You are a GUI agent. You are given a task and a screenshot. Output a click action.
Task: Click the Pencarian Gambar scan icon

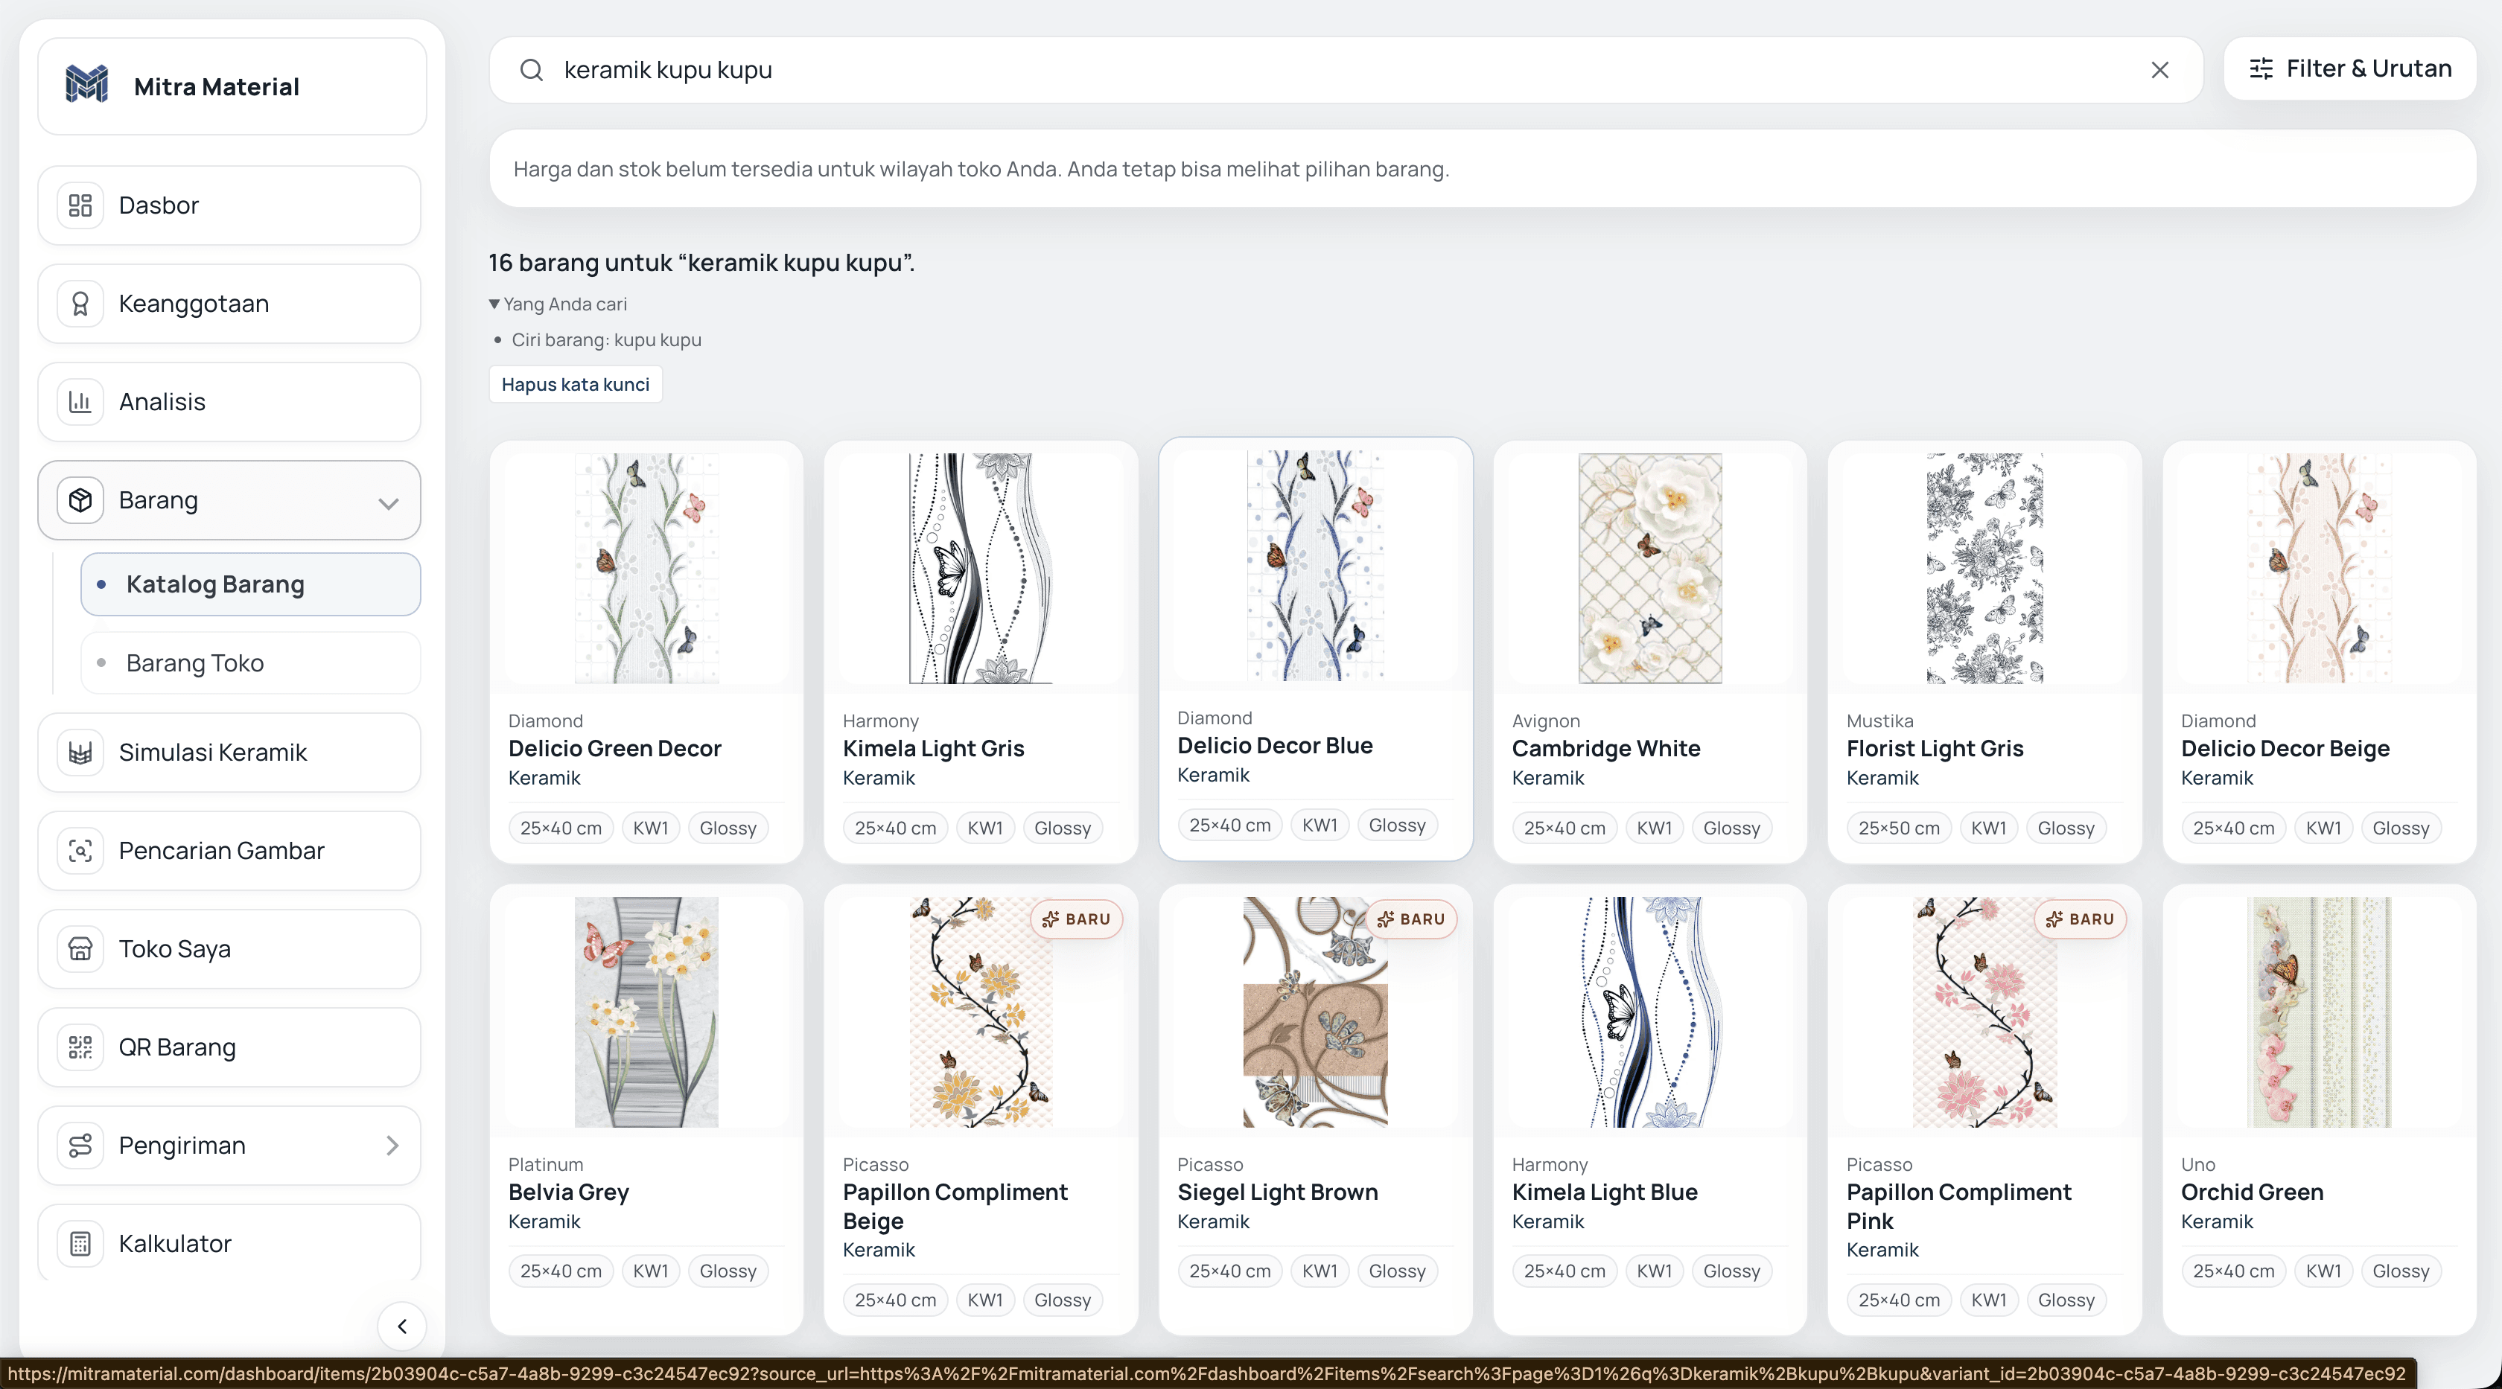click(x=80, y=850)
